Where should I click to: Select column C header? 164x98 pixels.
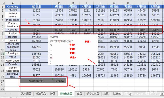59,3
